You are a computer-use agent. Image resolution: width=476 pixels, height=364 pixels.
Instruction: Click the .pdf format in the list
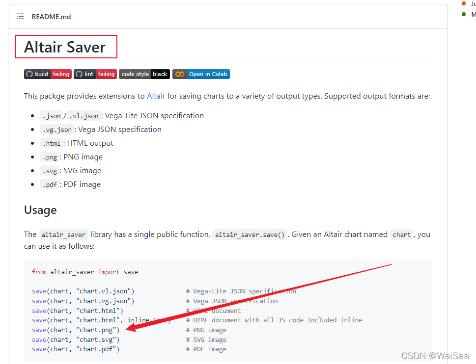[50, 185]
